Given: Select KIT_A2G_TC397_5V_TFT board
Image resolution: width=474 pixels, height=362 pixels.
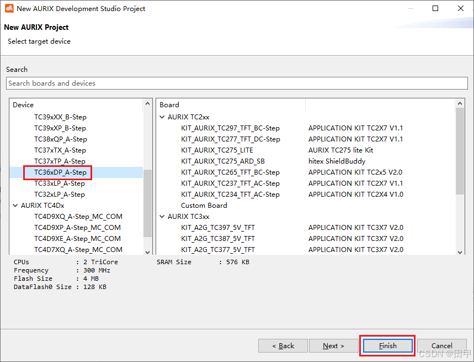Looking at the screenshot, I should pos(217,228).
